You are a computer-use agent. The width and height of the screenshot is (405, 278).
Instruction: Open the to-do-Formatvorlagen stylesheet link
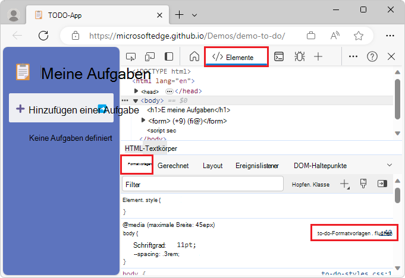[x=354, y=233]
